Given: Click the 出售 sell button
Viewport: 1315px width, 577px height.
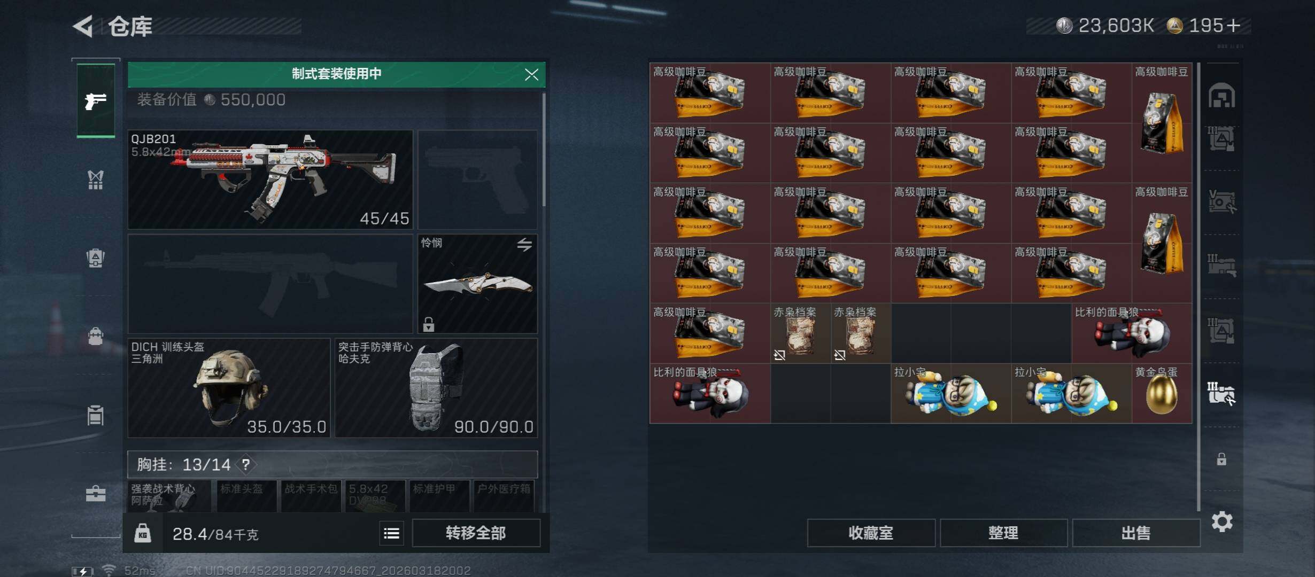Looking at the screenshot, I should tap(1136, 533).
